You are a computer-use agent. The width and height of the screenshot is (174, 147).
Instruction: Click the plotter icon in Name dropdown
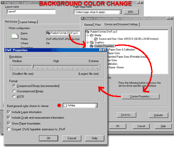point(48,33)
